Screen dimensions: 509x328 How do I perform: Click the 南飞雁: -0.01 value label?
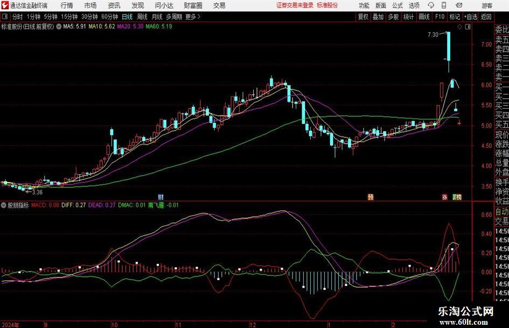[163, 205]
